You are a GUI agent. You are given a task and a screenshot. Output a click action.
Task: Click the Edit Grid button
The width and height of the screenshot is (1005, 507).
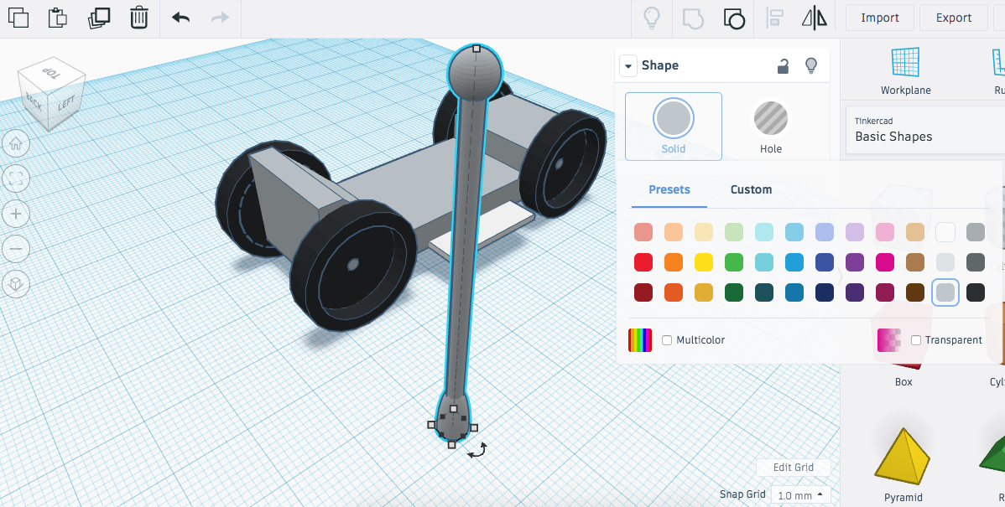click(793, 468)
